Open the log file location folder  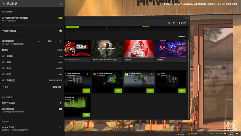pos(61,109)
